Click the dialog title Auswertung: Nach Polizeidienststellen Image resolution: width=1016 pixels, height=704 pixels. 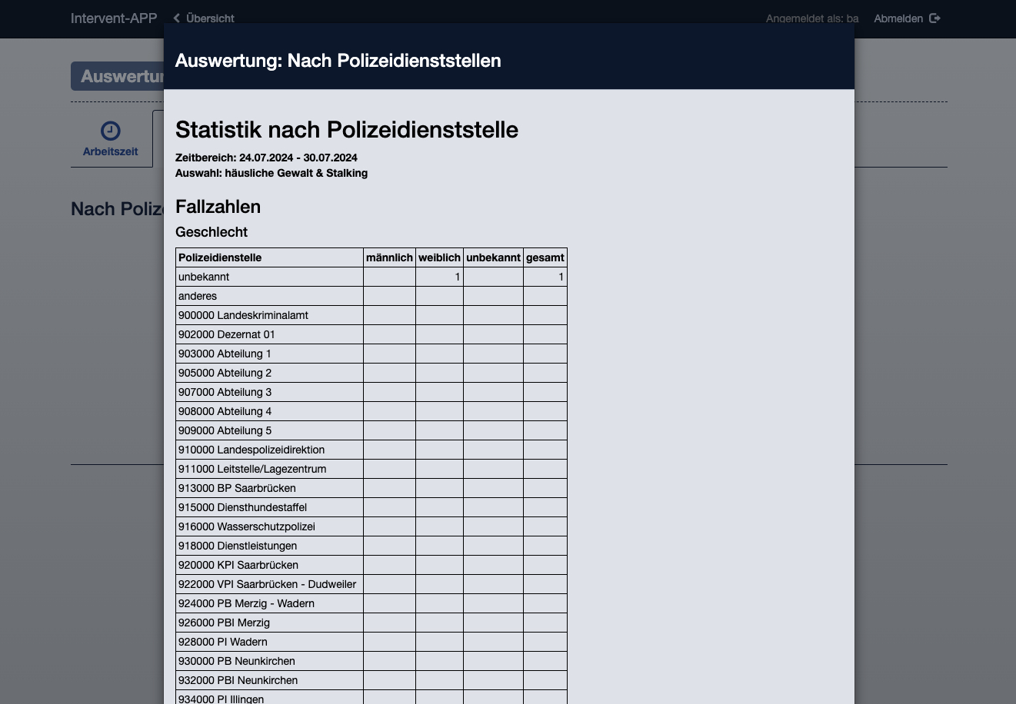click(x=338, y=61)
